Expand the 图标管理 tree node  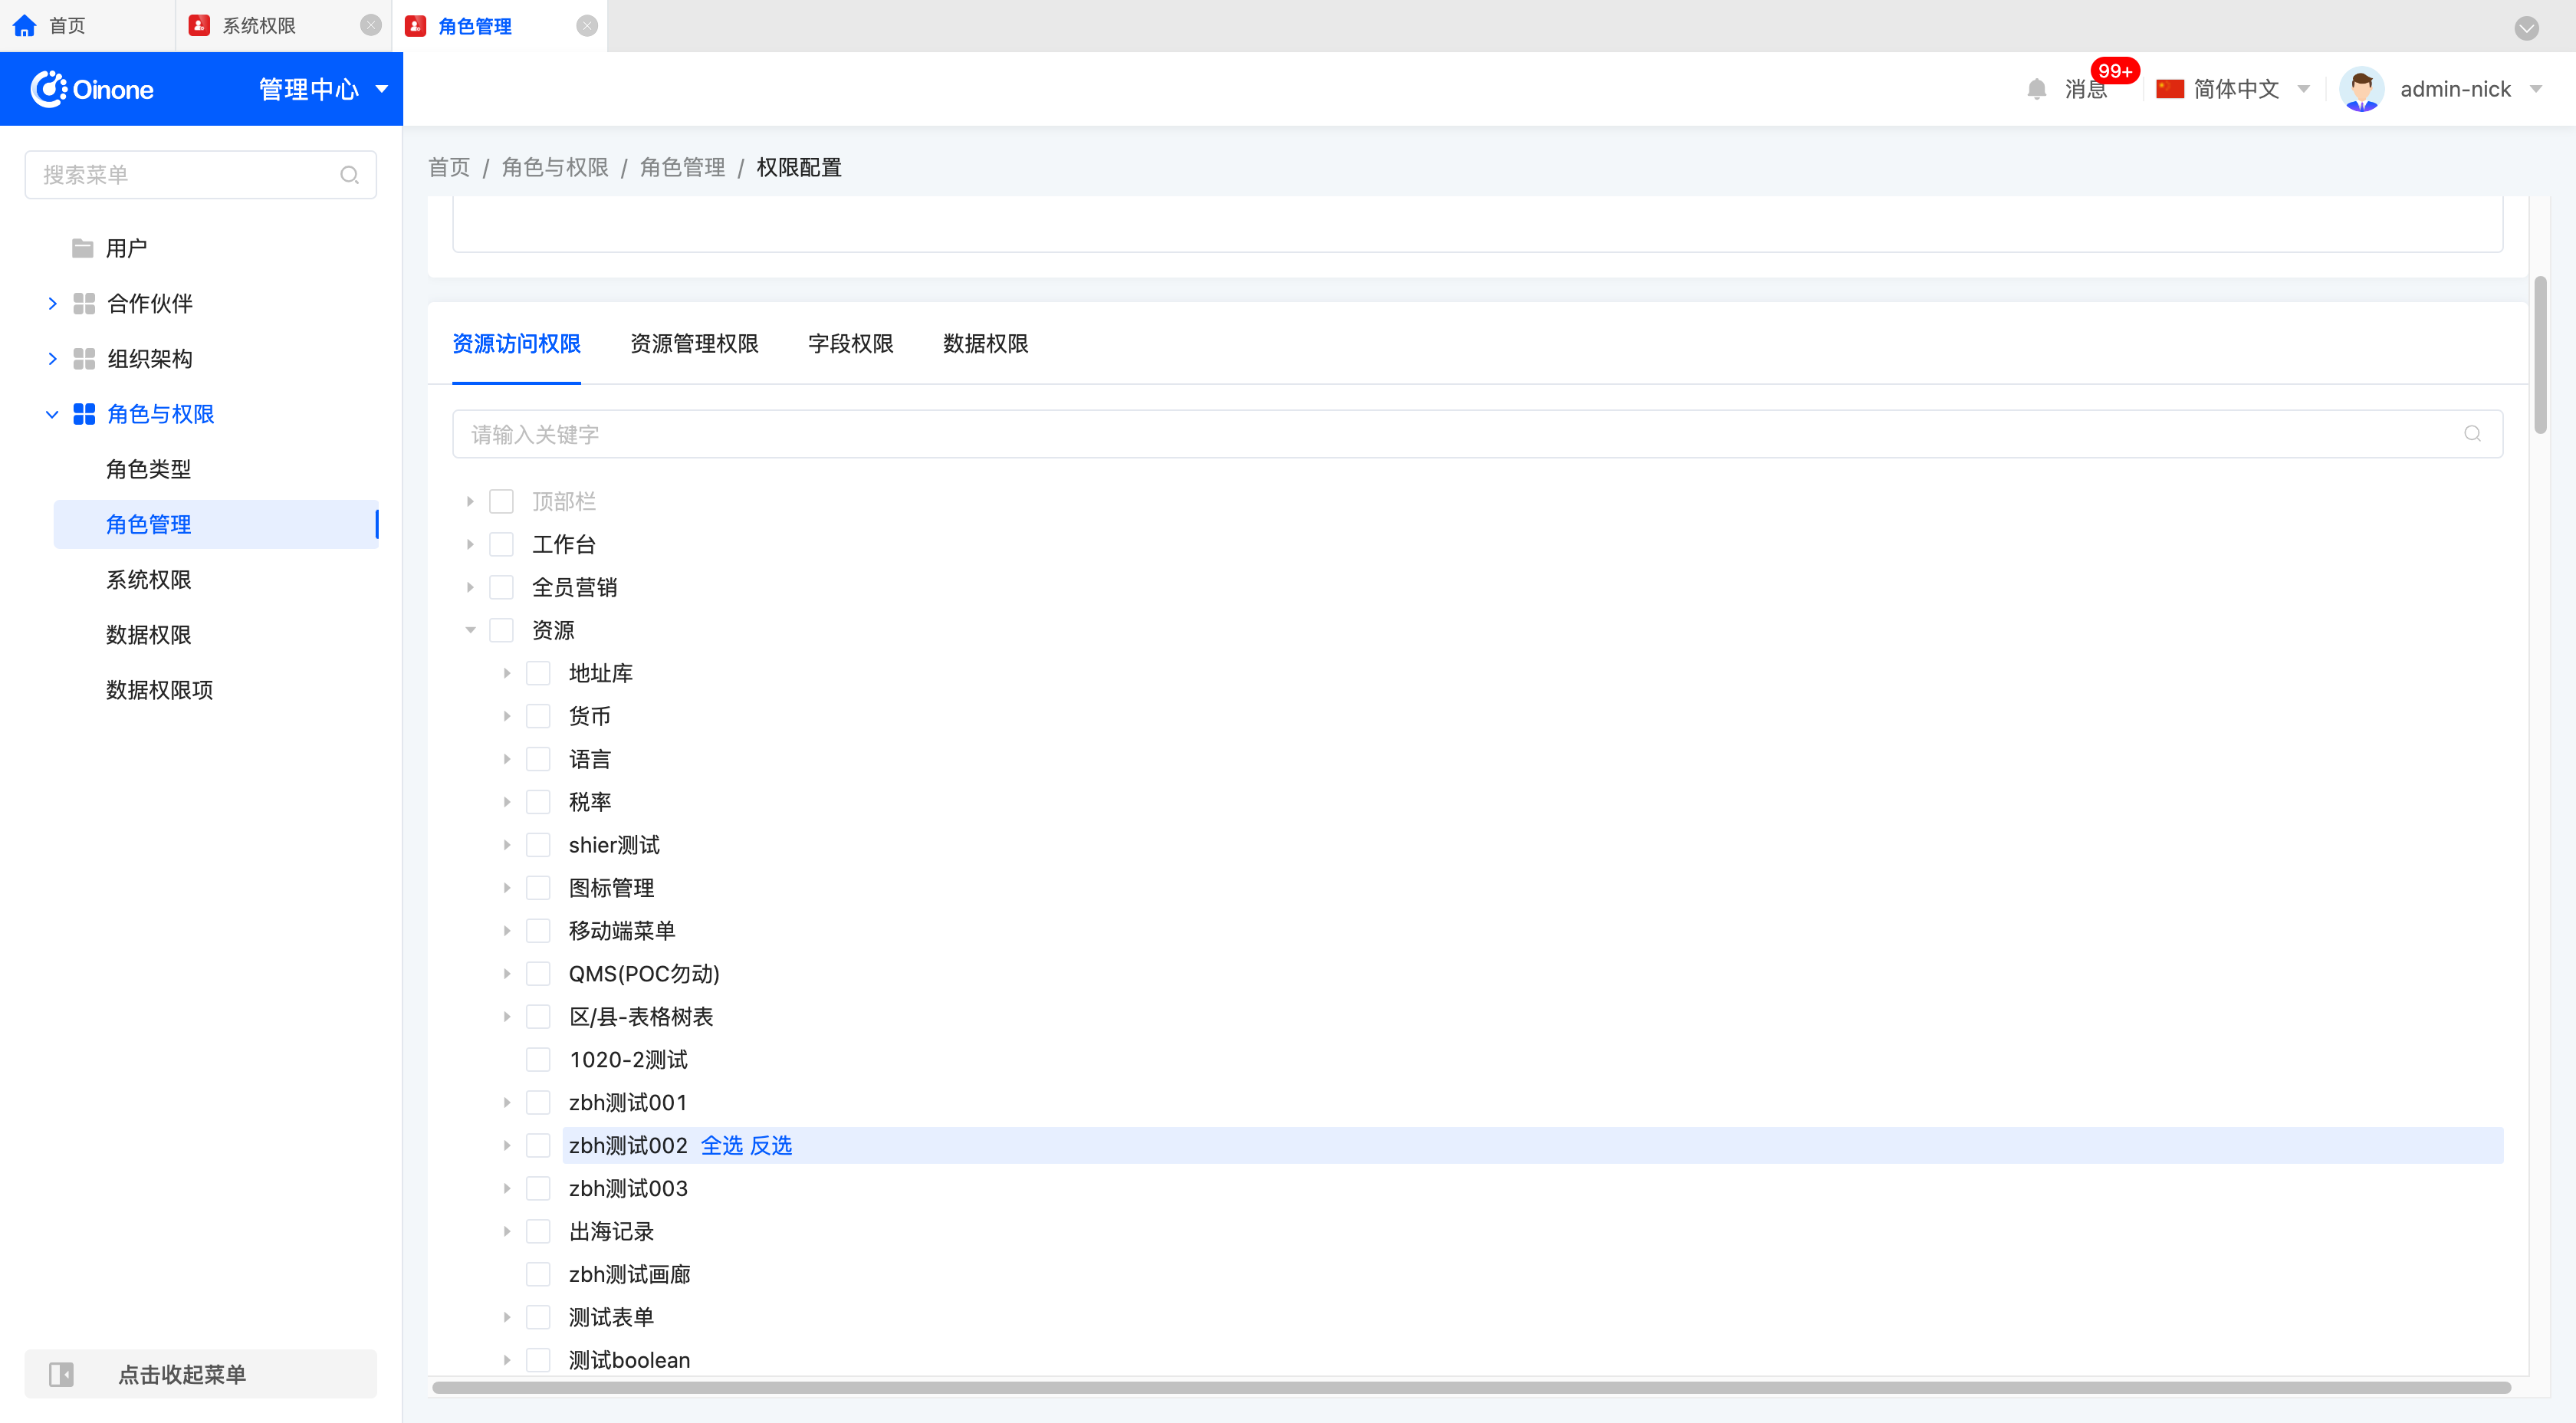point(507,888)
